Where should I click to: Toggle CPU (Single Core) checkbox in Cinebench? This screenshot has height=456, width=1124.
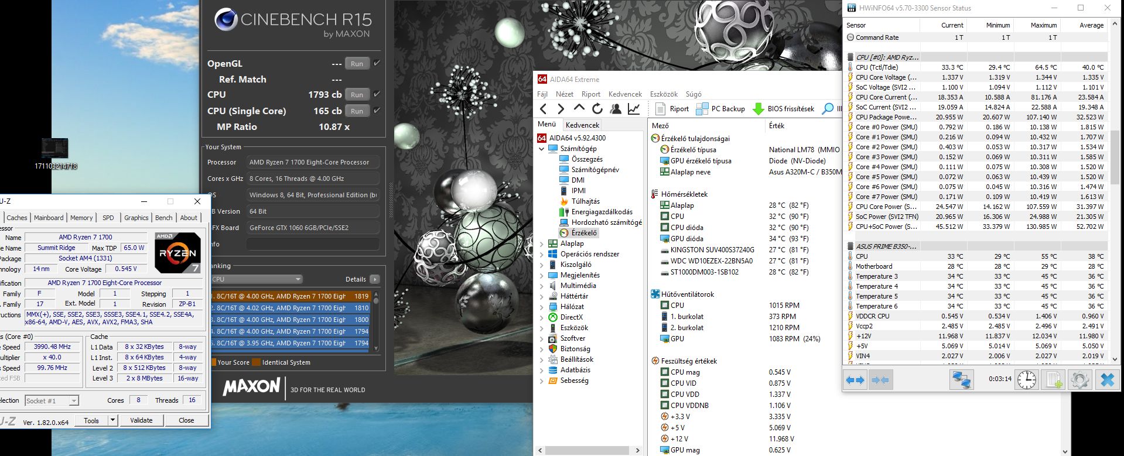(377, 111)
